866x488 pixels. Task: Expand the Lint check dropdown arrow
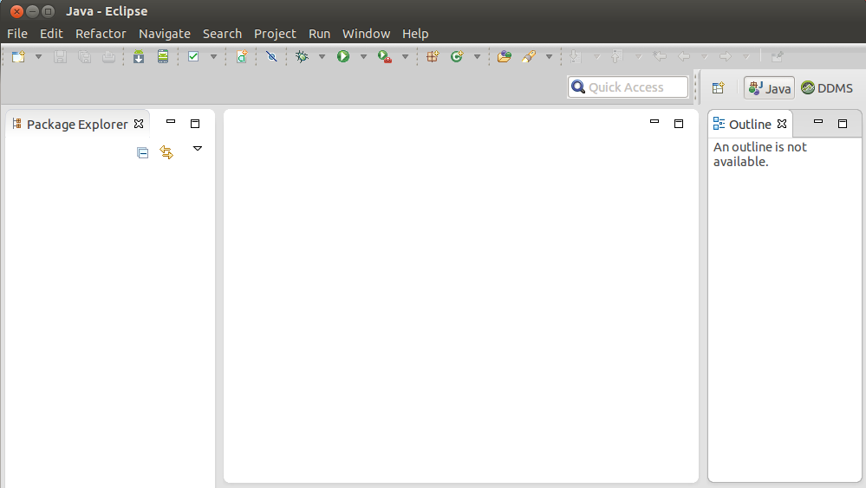(214, 57)
